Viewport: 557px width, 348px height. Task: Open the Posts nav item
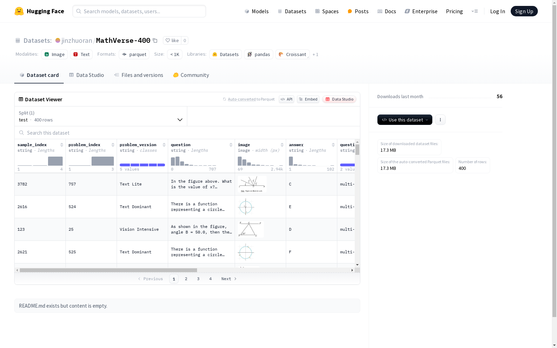[x=358, y=11]
